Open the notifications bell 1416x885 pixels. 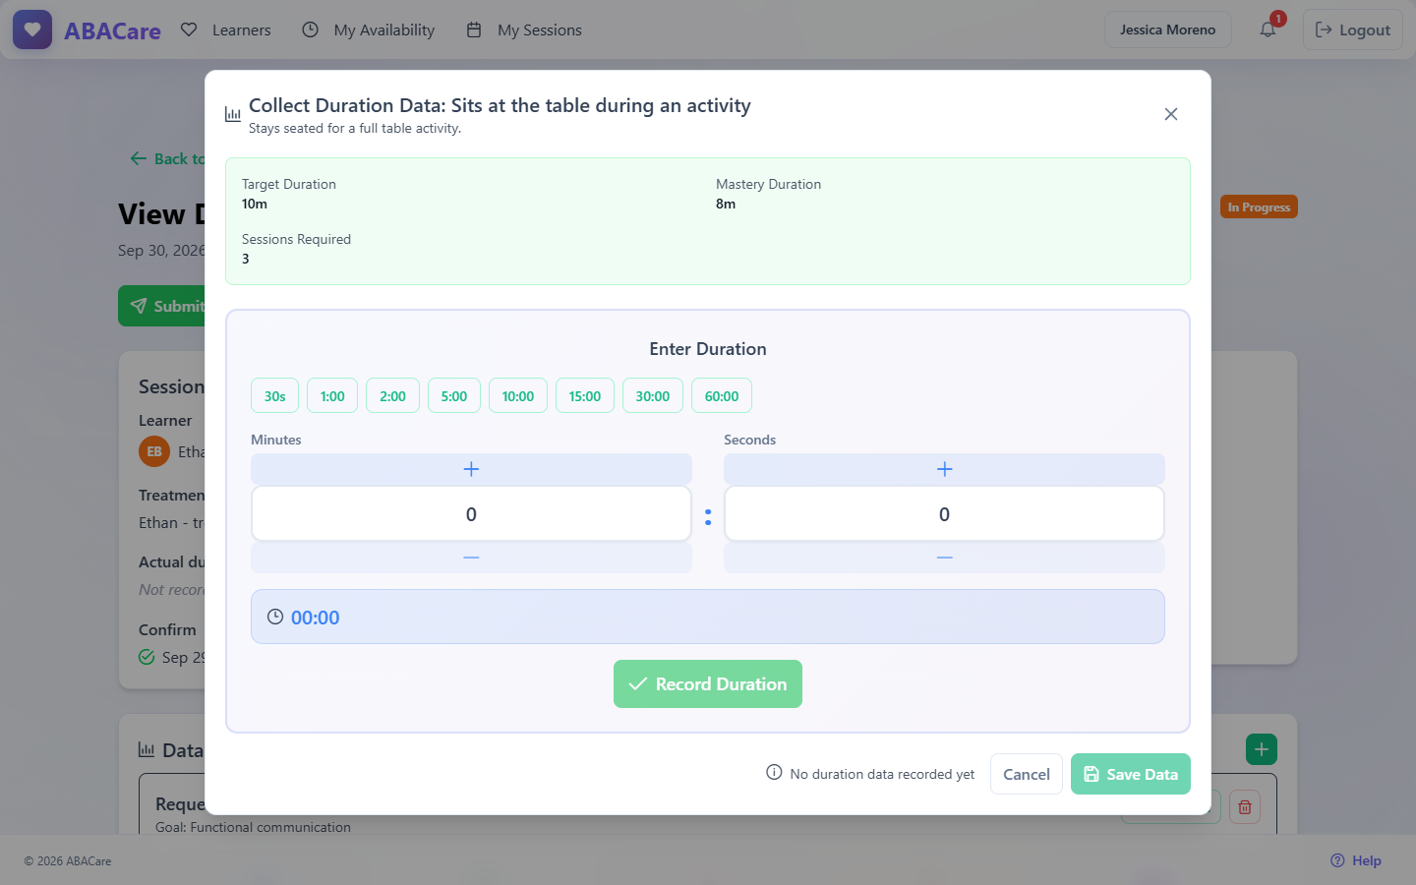[x=1268, y=29]
